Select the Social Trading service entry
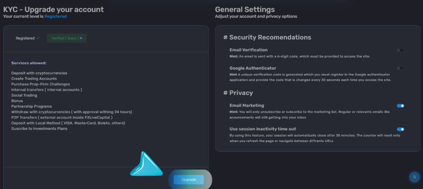 [x=24, y=95]
